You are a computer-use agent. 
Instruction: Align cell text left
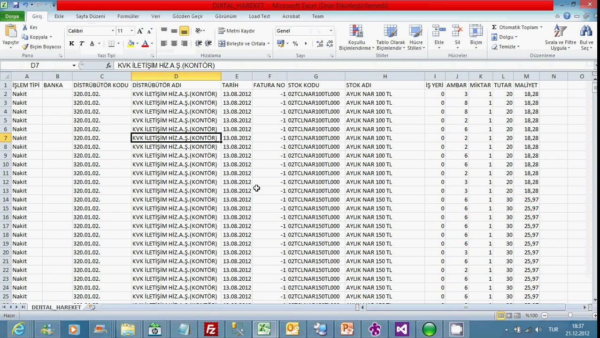click(164, 43)
